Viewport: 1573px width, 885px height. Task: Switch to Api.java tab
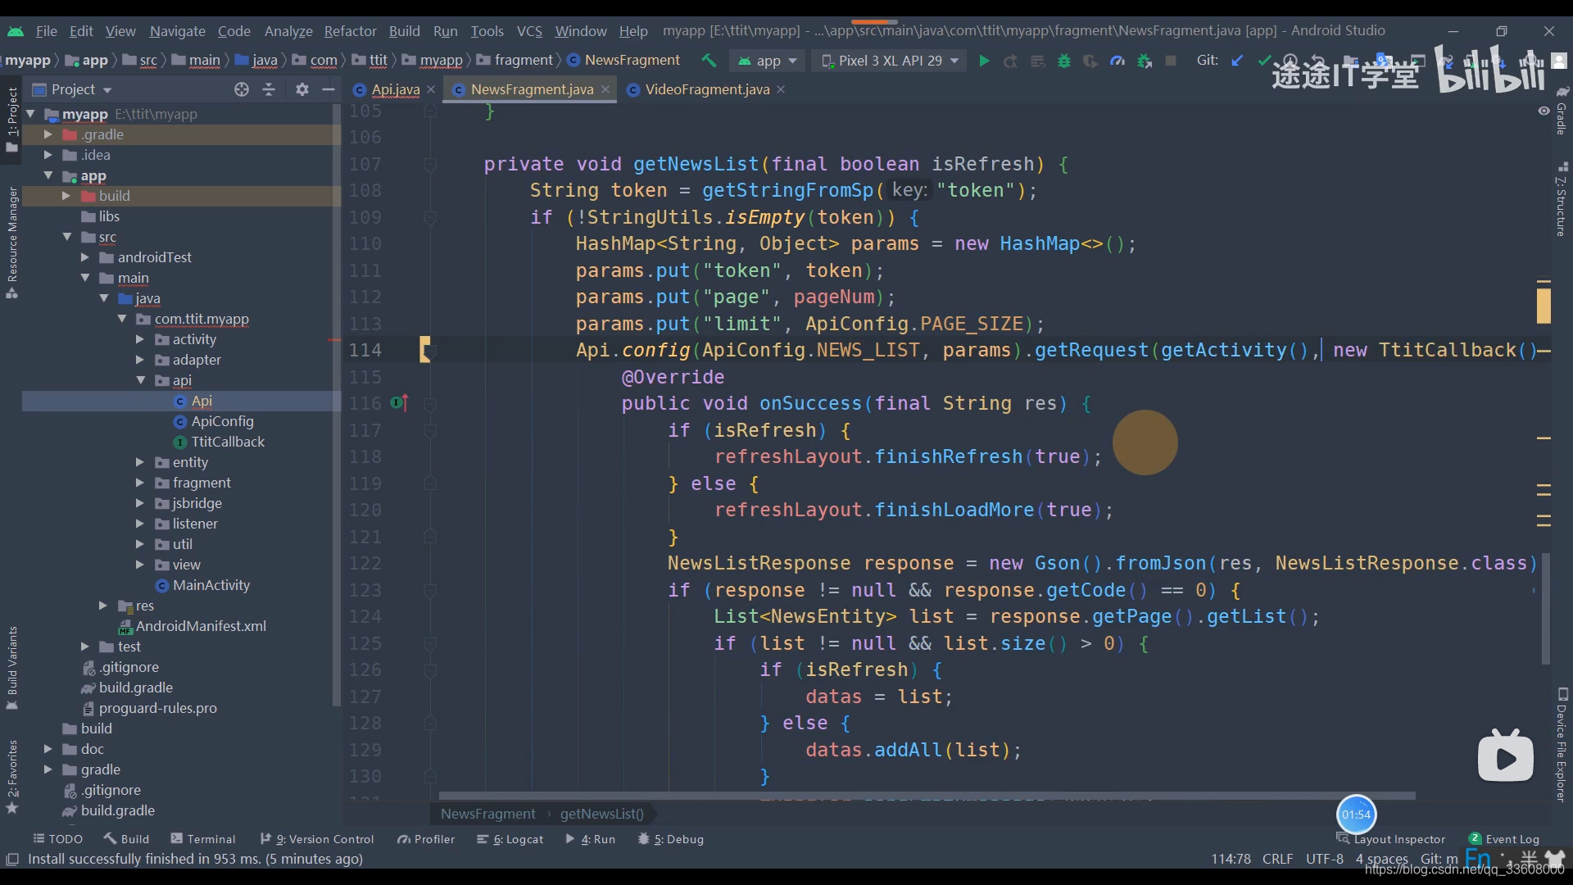[395, 89]
